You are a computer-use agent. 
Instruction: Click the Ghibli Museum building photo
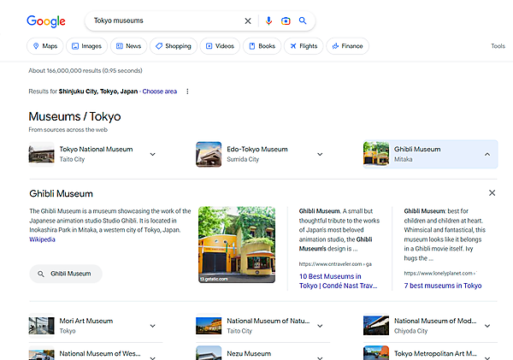coord(237,244)
